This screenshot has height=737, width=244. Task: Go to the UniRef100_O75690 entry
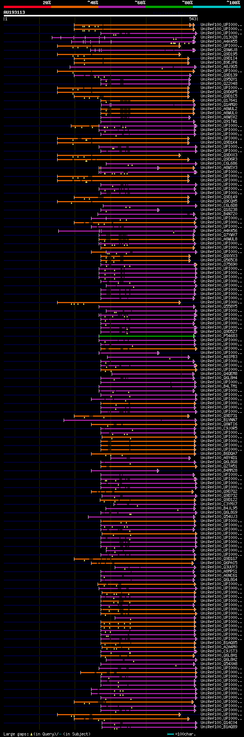coord(219,264)
